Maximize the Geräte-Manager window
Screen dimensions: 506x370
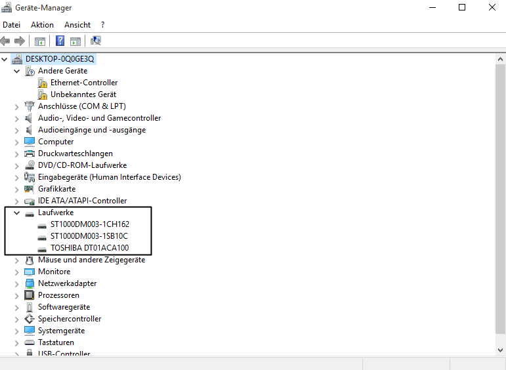click(x=462, y=7)
